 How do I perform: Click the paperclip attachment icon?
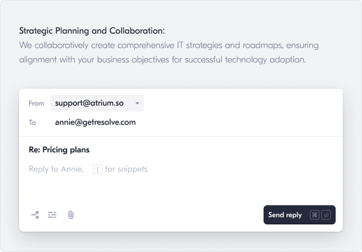[x=71, y=215]
